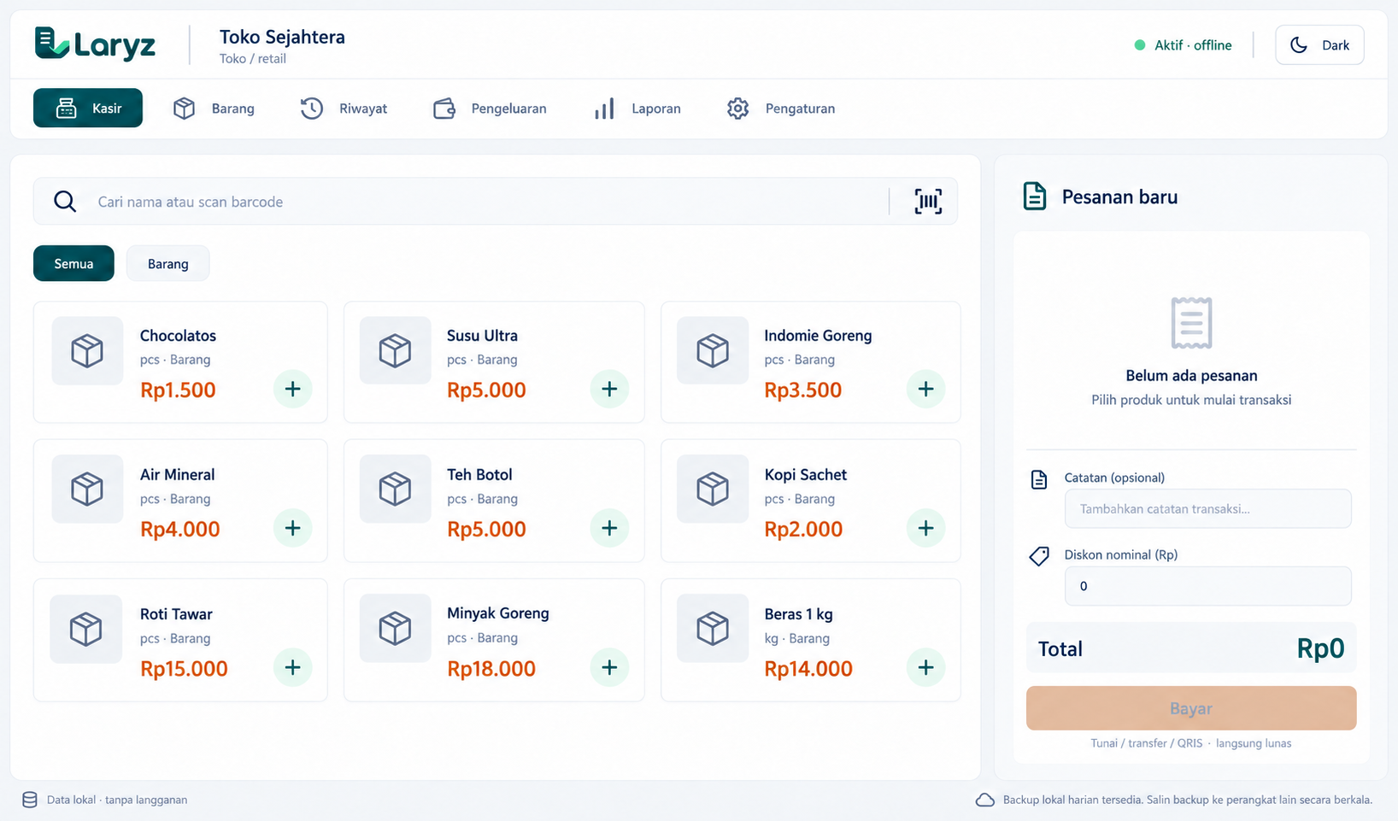
Task: Click the discount tag icon
Action: pyautogui.click(x=1039, y=556)
